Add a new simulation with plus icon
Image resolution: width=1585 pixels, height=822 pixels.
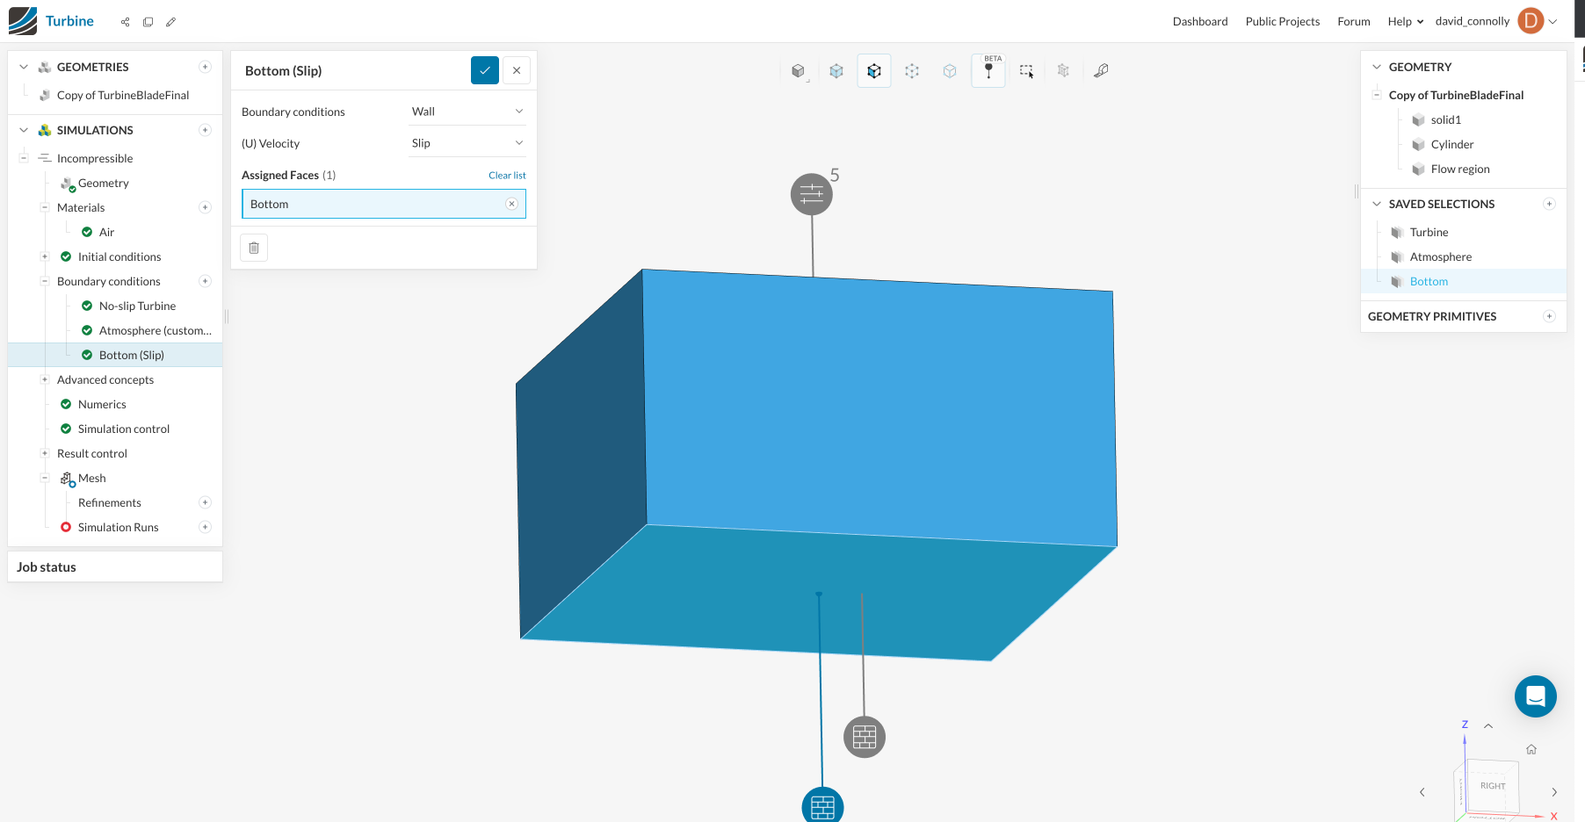click(205, 130)
